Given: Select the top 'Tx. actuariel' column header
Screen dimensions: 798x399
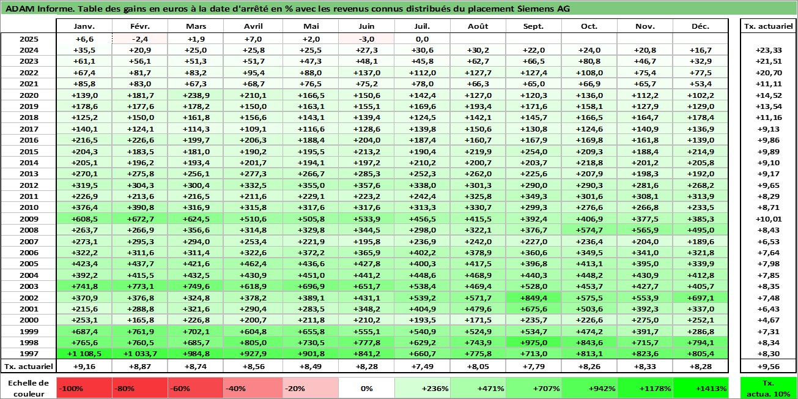Looking at the screenshot, I should pyautogui.click(x=769, y=26).
